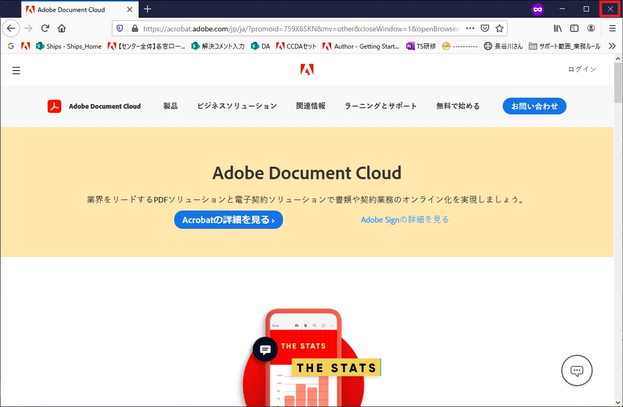Open the ラーニングとサポート menu
This screenshot has height=407, width=623.
coord(381,106)
